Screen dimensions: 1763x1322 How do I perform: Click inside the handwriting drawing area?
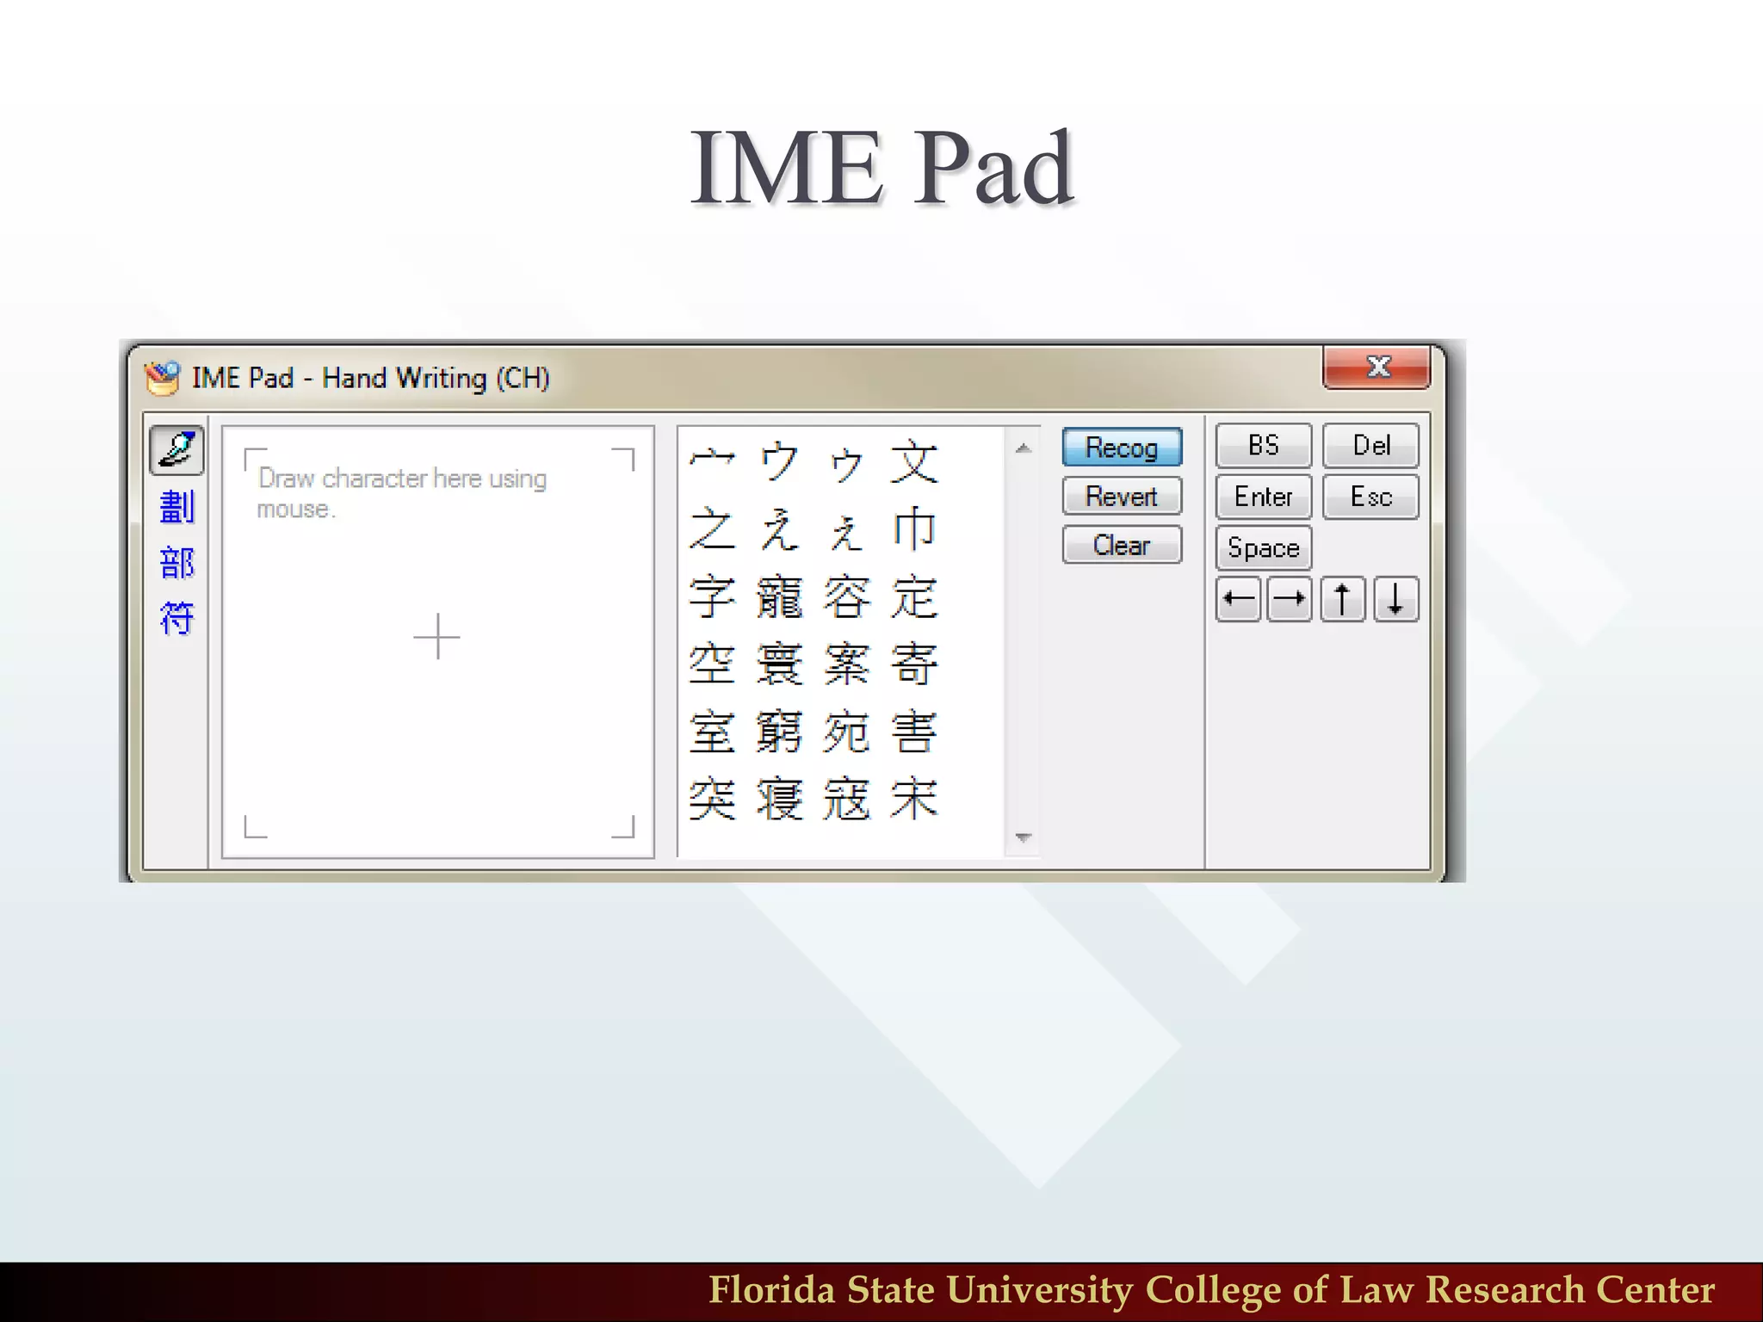pyautogui.click(x=438, y=642)
